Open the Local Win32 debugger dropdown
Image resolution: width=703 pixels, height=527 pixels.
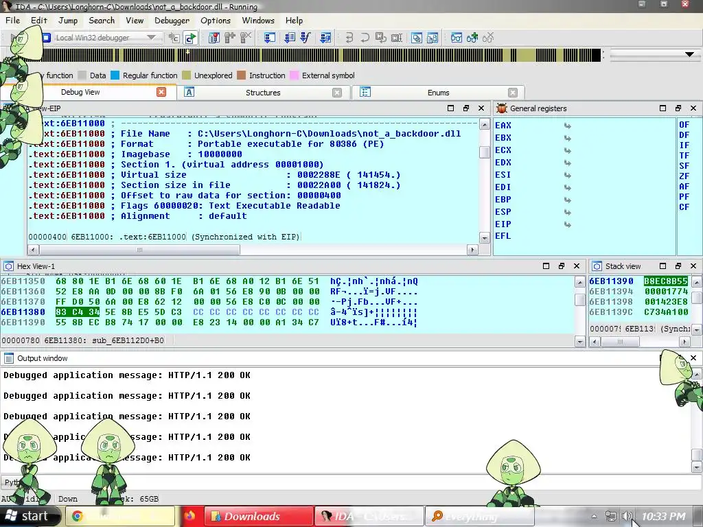[x=152, y=38]
